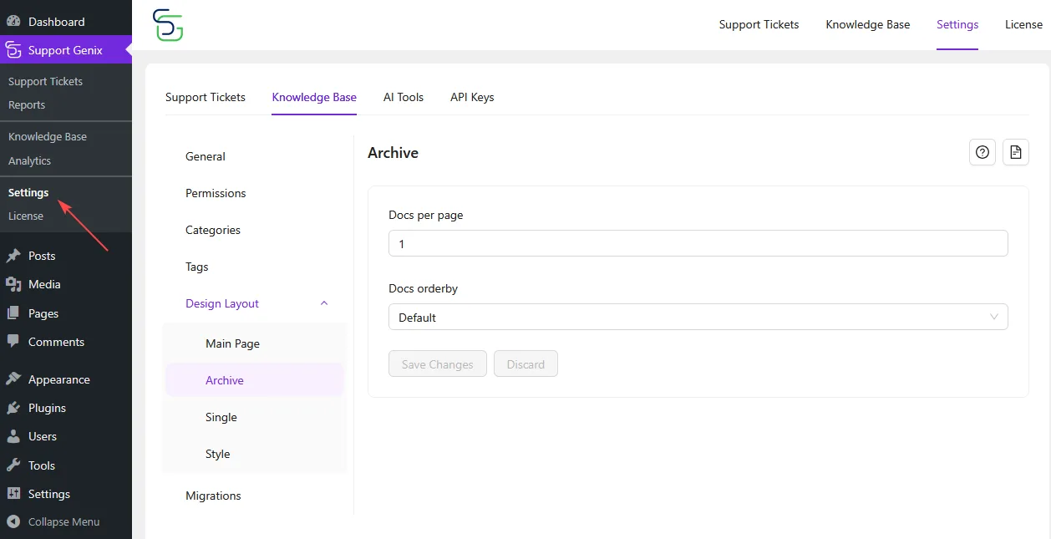Screen dimensions: 1051x539
Task: Open the help question mark icon
Action: [982, 152]
